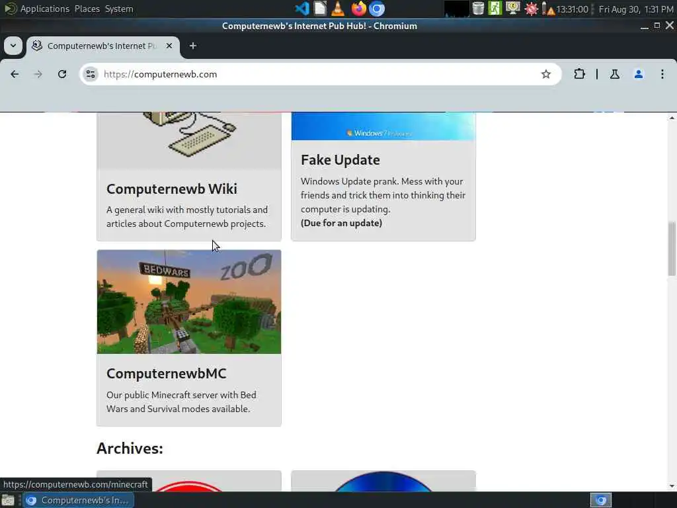Open the profile avatar menu

coord(639,74)
